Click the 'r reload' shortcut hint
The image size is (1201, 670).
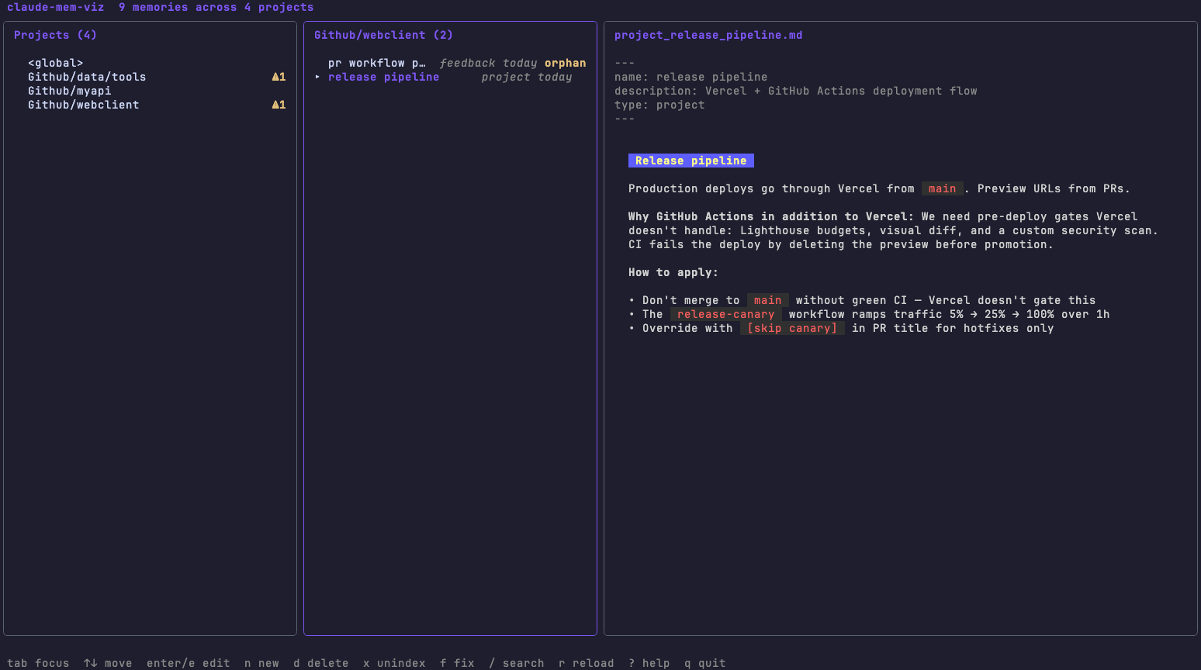pyautogui.click(x=587, y=663)
